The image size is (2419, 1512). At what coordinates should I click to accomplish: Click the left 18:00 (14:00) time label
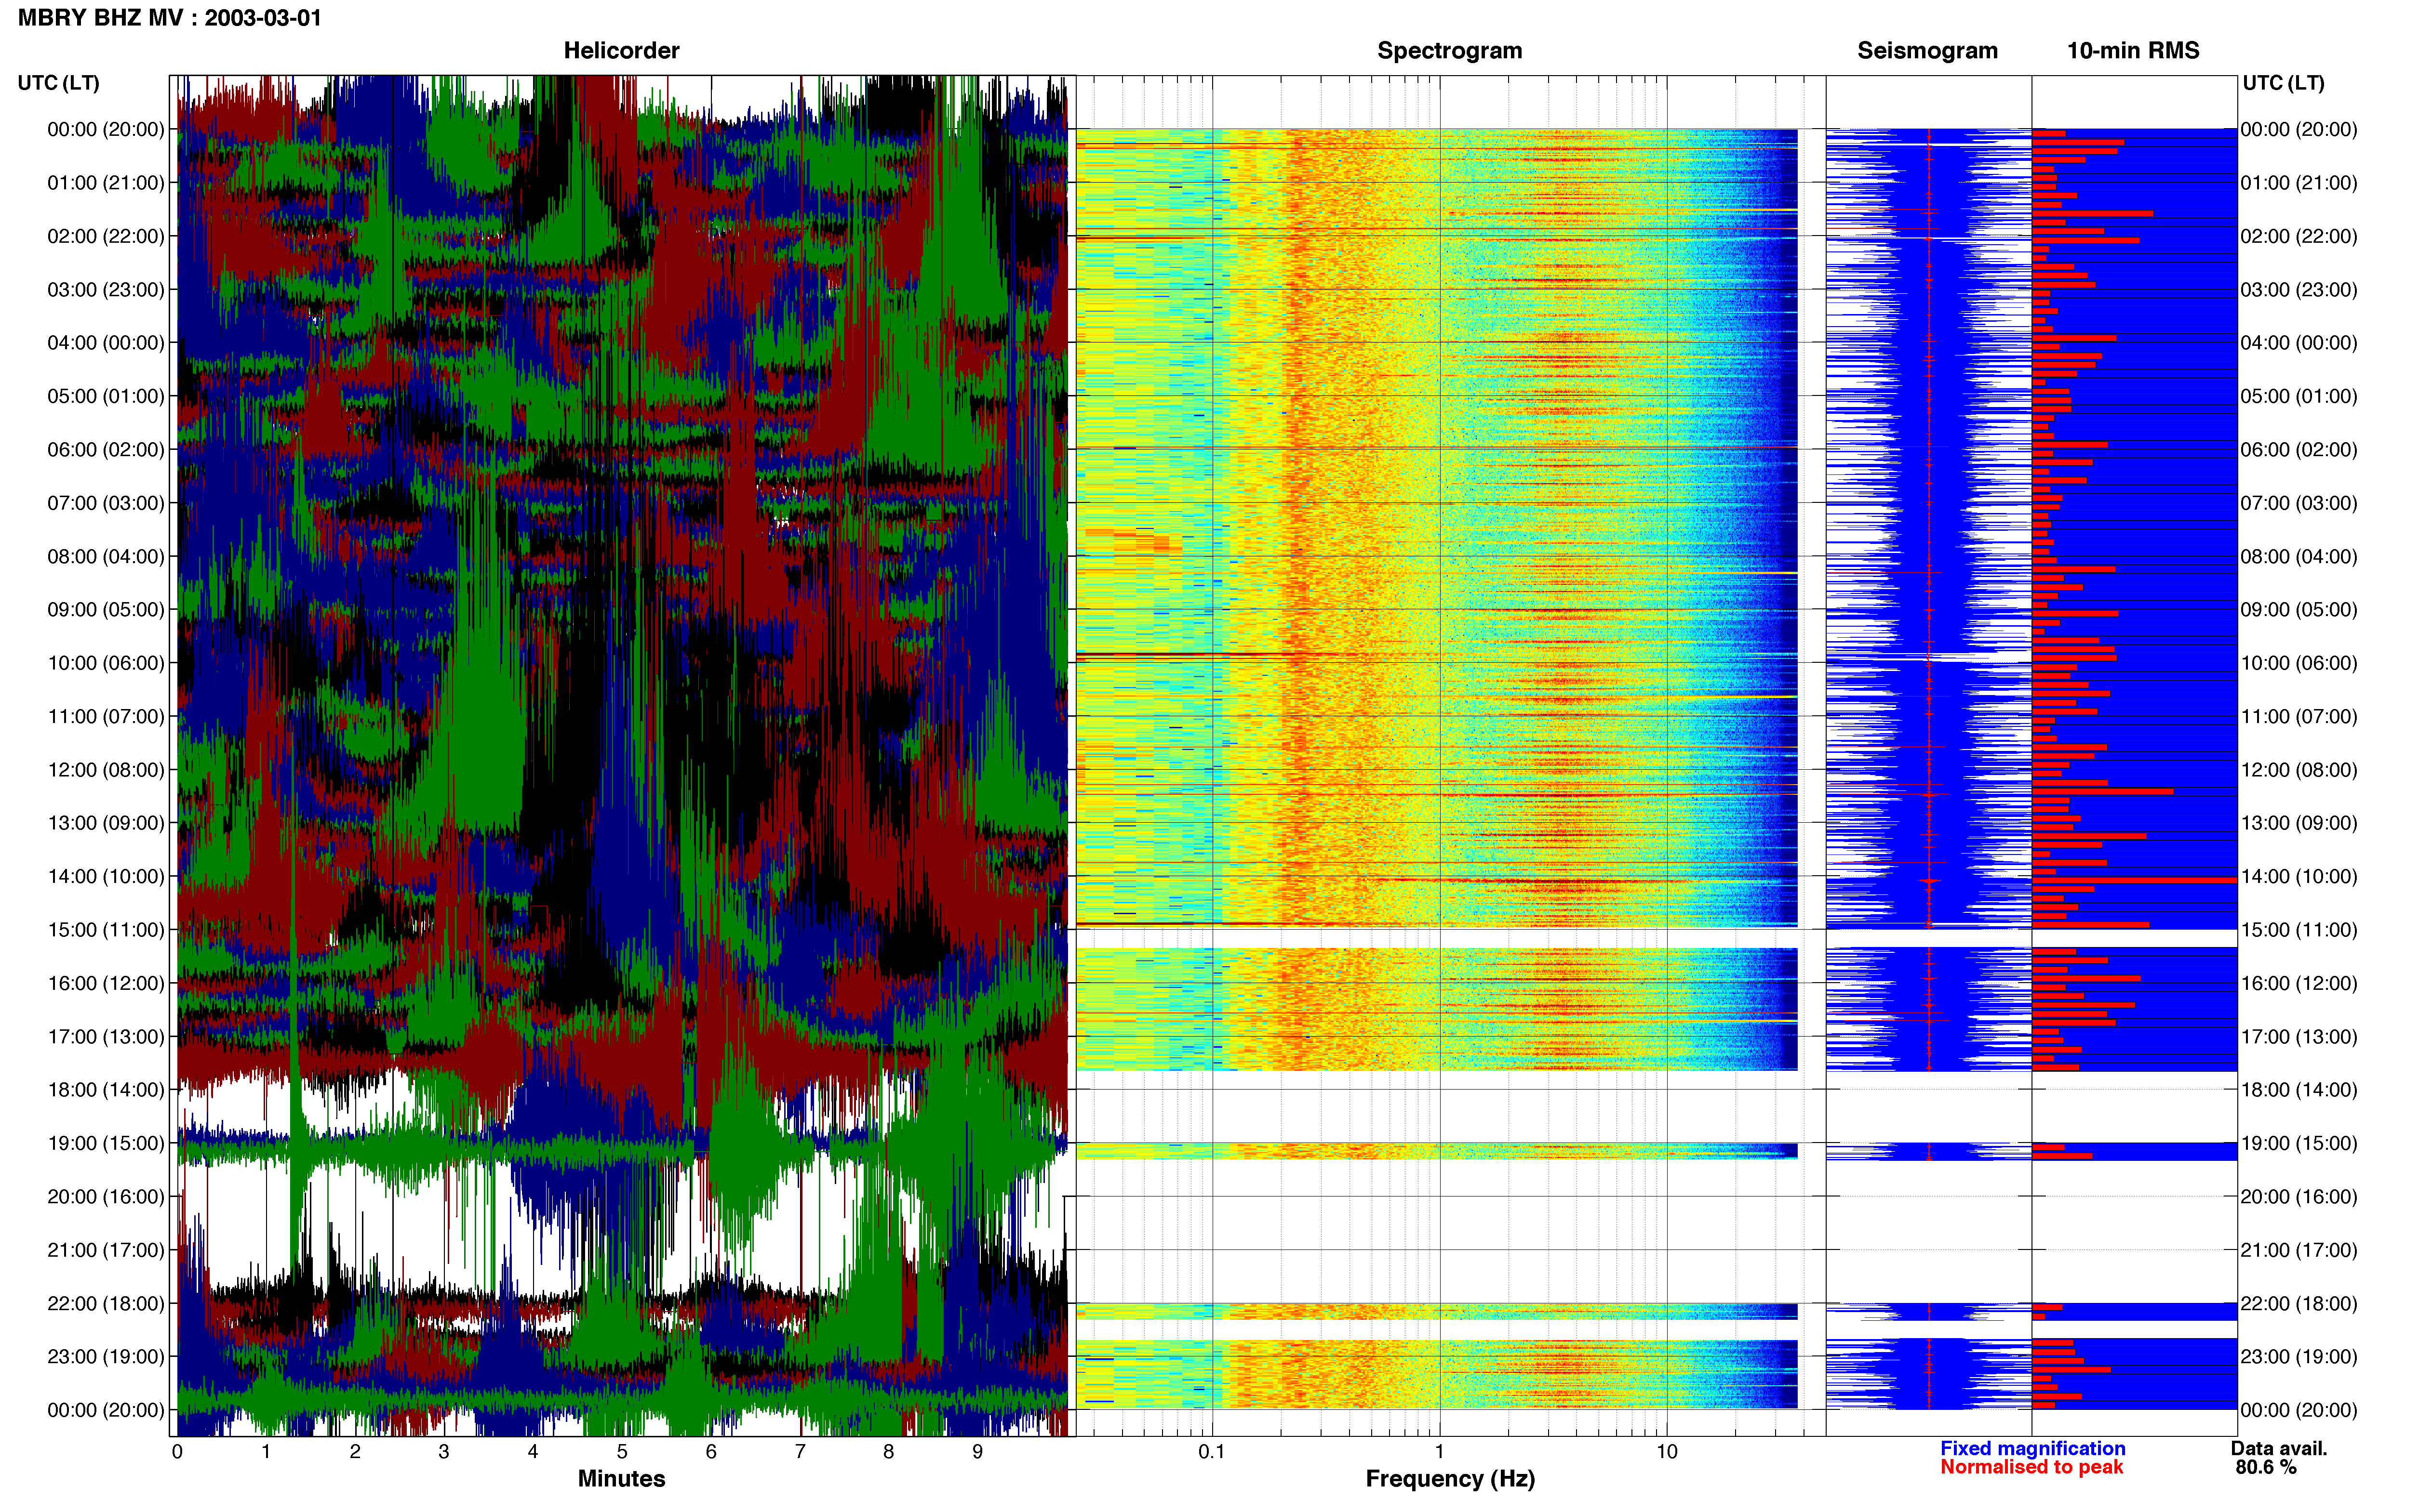coord(106,1090)
